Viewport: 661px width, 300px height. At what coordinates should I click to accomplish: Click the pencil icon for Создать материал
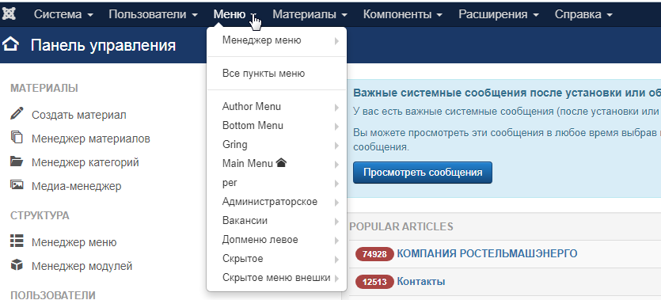click(17, 113)
